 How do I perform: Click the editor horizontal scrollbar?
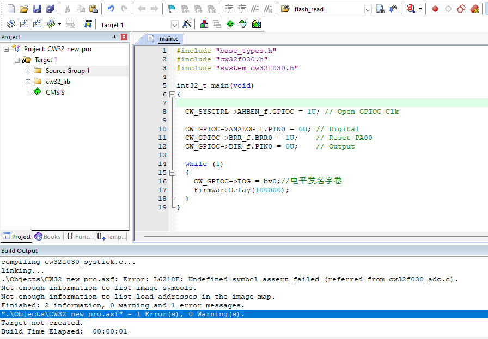pyautogui.click(x=315, y=236)
